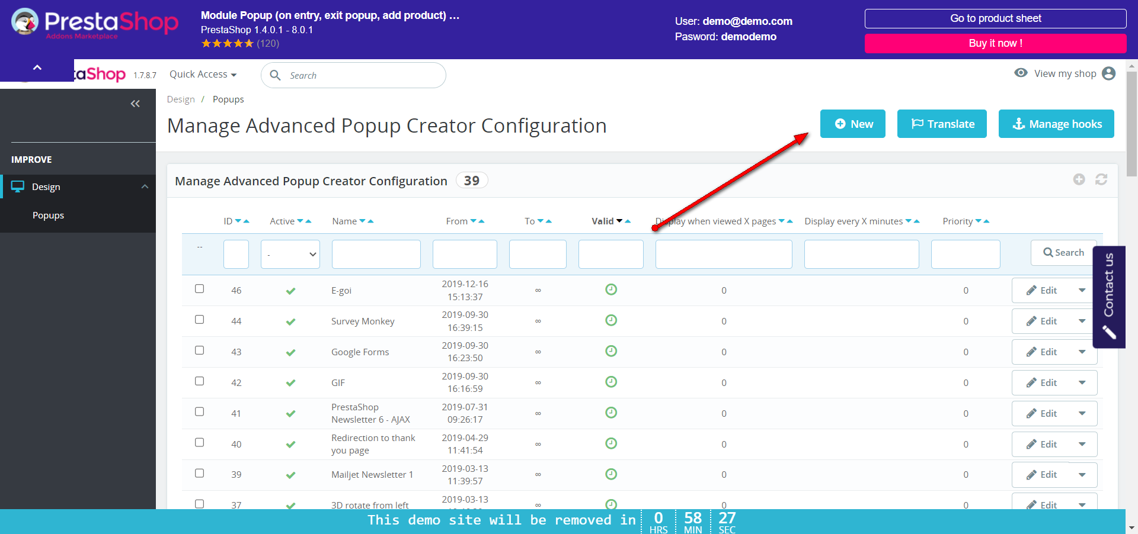The width and height of the screenshot is (1138, 534).
Task: Tick the checkbox for the GIF popup row
Action: pos(200,381)
